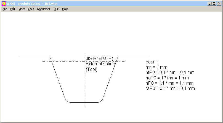Maximize the WNXE window
Viewport: 223px width, 123px height.
pos(214,4)
